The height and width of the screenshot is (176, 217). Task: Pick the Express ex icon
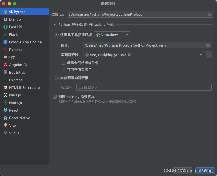[5, 80]
